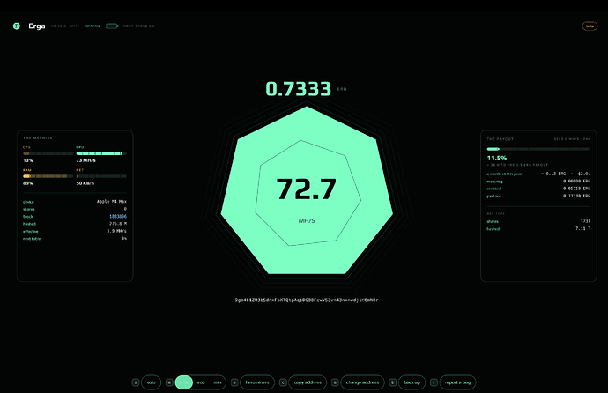
Task: Click the 72.7 MH/s hashrate readout
Action: pos(307,189)
